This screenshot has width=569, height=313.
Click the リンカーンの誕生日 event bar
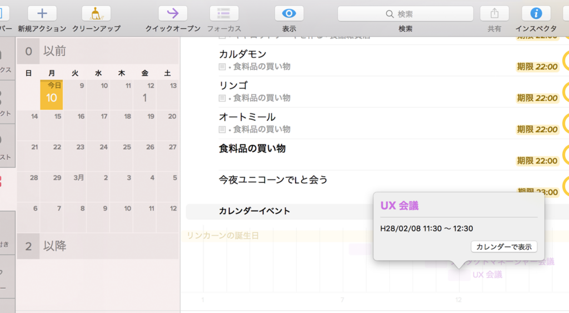pyautogui.click(x=223, y=236)
